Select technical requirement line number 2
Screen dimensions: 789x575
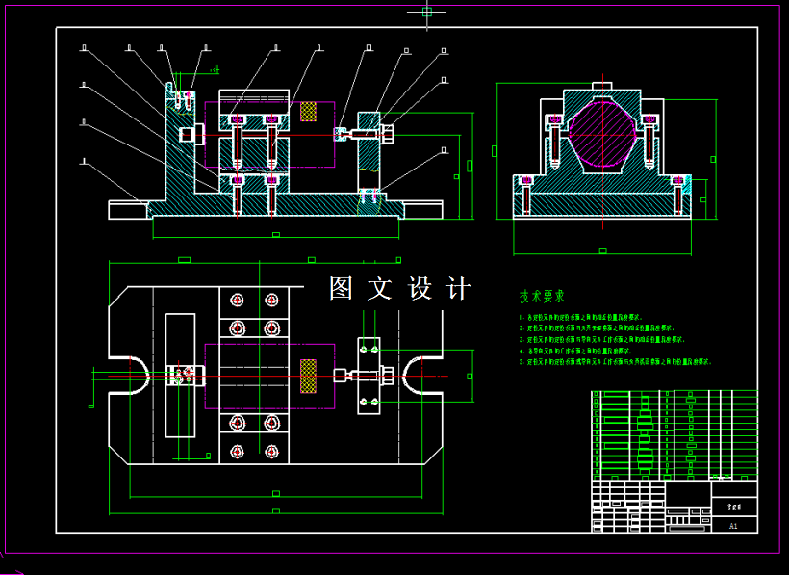597,328
